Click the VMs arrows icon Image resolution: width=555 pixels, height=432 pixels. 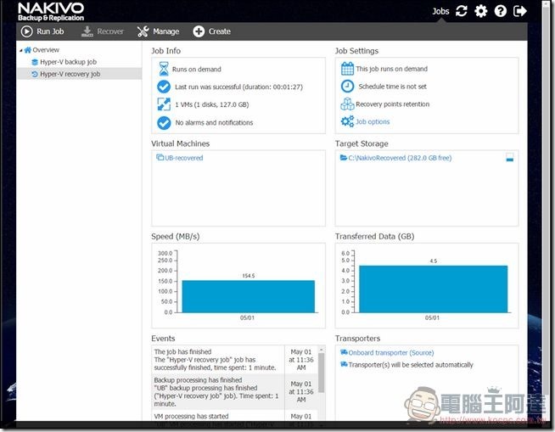click(x=164, y=104)
